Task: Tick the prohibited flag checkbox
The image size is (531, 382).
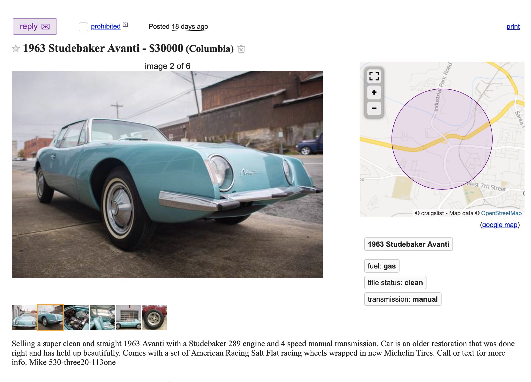Action: (83, 27)
